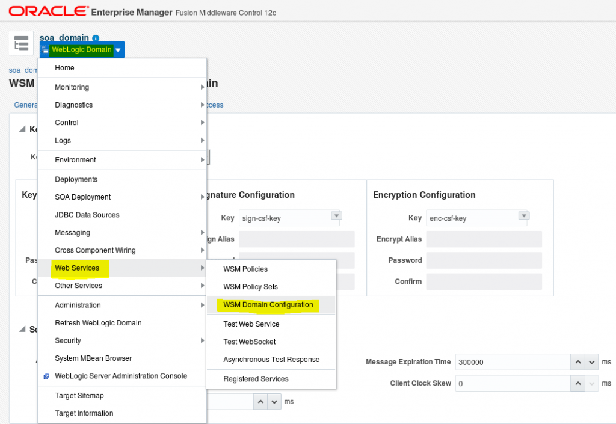This screenshot has width=616, height=424.
Task: Increase Message Expiration Time value
Action: tap(578, 362)
